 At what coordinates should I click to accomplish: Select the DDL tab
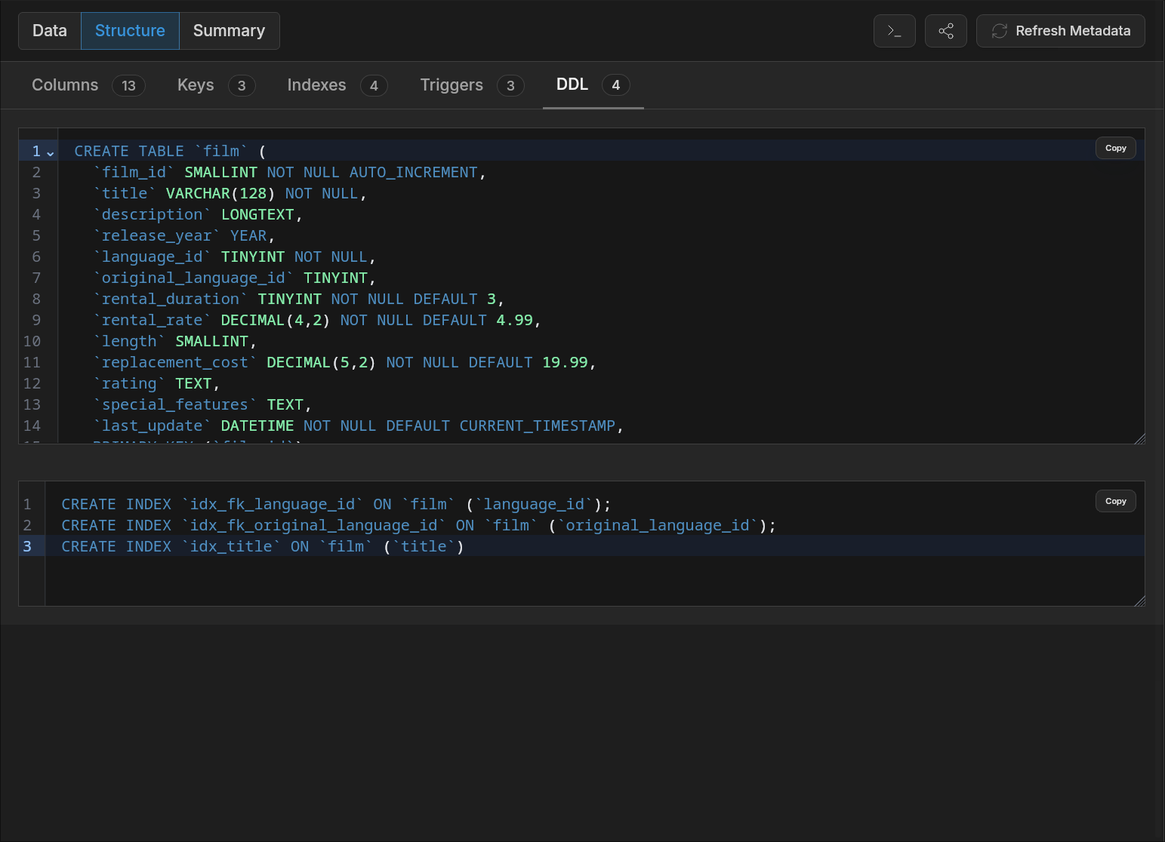(593, 85)
